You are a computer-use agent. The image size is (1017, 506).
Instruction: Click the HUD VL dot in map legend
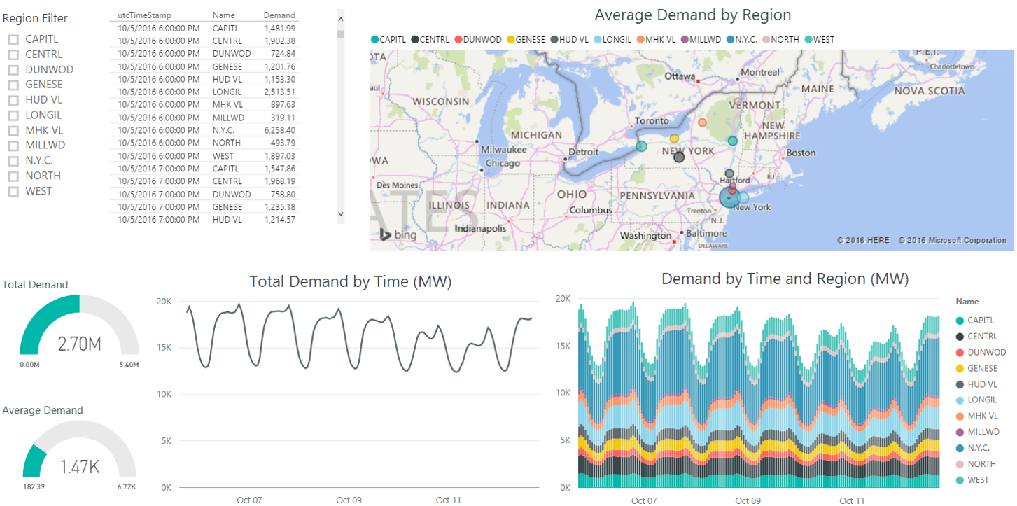pos(554,40)
